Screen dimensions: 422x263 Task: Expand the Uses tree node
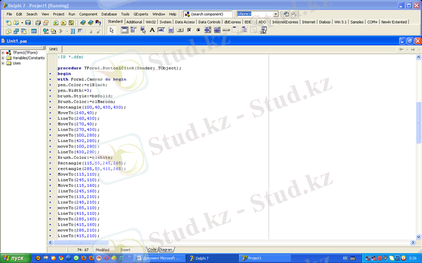point(3,63)
